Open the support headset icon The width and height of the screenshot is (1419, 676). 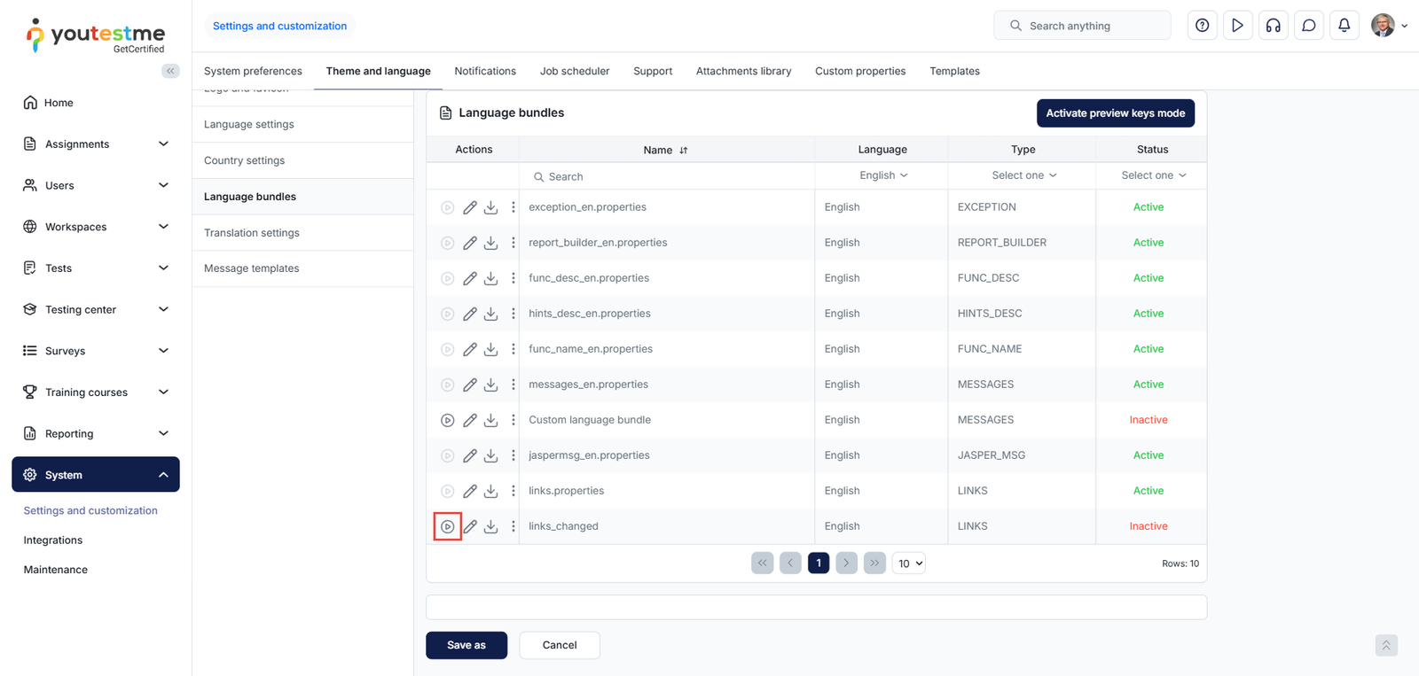1273,26
